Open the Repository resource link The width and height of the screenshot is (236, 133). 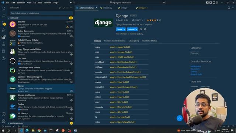[195, 69]
